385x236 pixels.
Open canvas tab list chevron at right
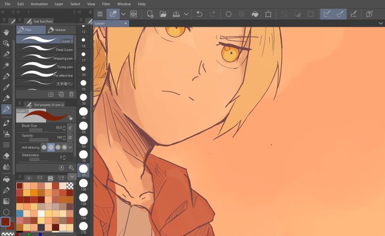point(380,23)
